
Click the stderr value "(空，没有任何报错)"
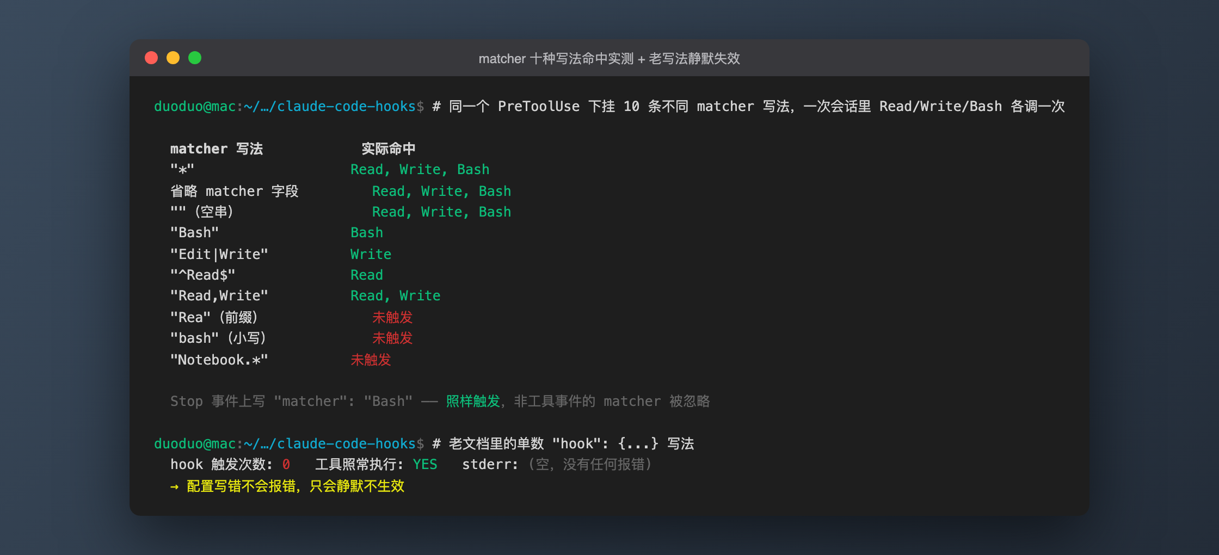pos(589,464)
